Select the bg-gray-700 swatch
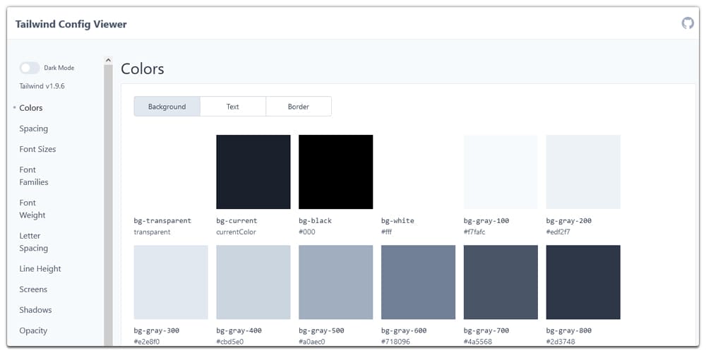Screen dimensions: 706x353 pos(501,282)
